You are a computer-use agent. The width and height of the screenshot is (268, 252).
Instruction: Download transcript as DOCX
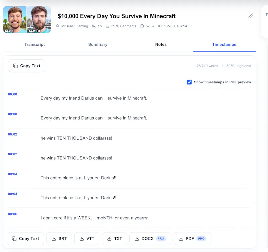click(x=150, y=239)
